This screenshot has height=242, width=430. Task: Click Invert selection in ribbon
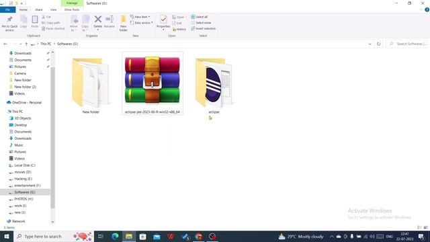(x=204, y=28)
